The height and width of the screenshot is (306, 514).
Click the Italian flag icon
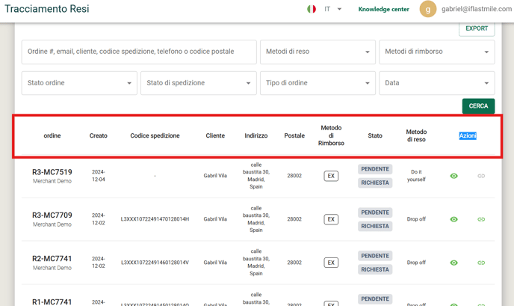tap(312, 9)
